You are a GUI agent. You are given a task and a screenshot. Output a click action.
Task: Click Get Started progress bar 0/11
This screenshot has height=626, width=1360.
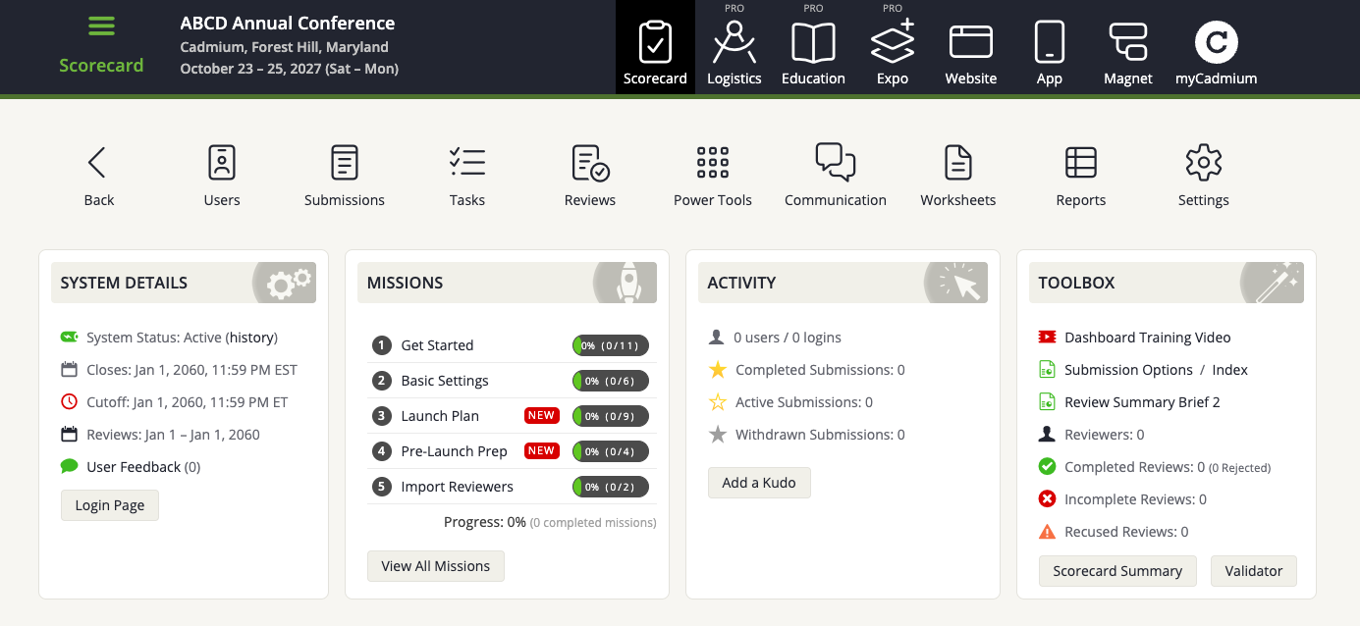pyautogui.click(x=611, y=345)
